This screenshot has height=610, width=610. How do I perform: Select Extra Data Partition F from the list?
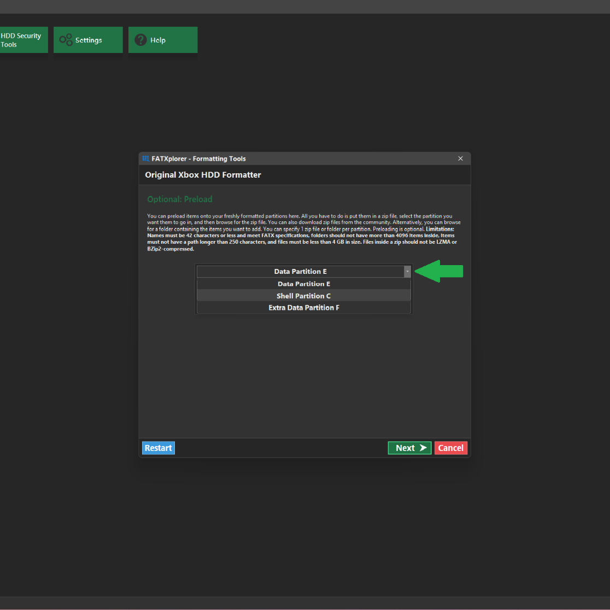click(x=303, y=308)
